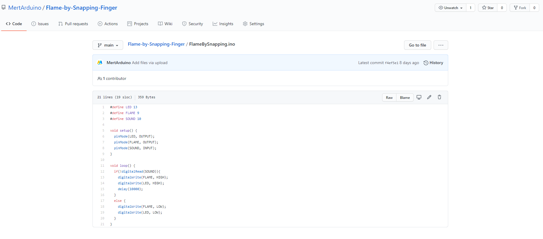This screenshot has width=543, height=239.
Task: Select line number 1 in the code
Action: [x=103, y=107]
